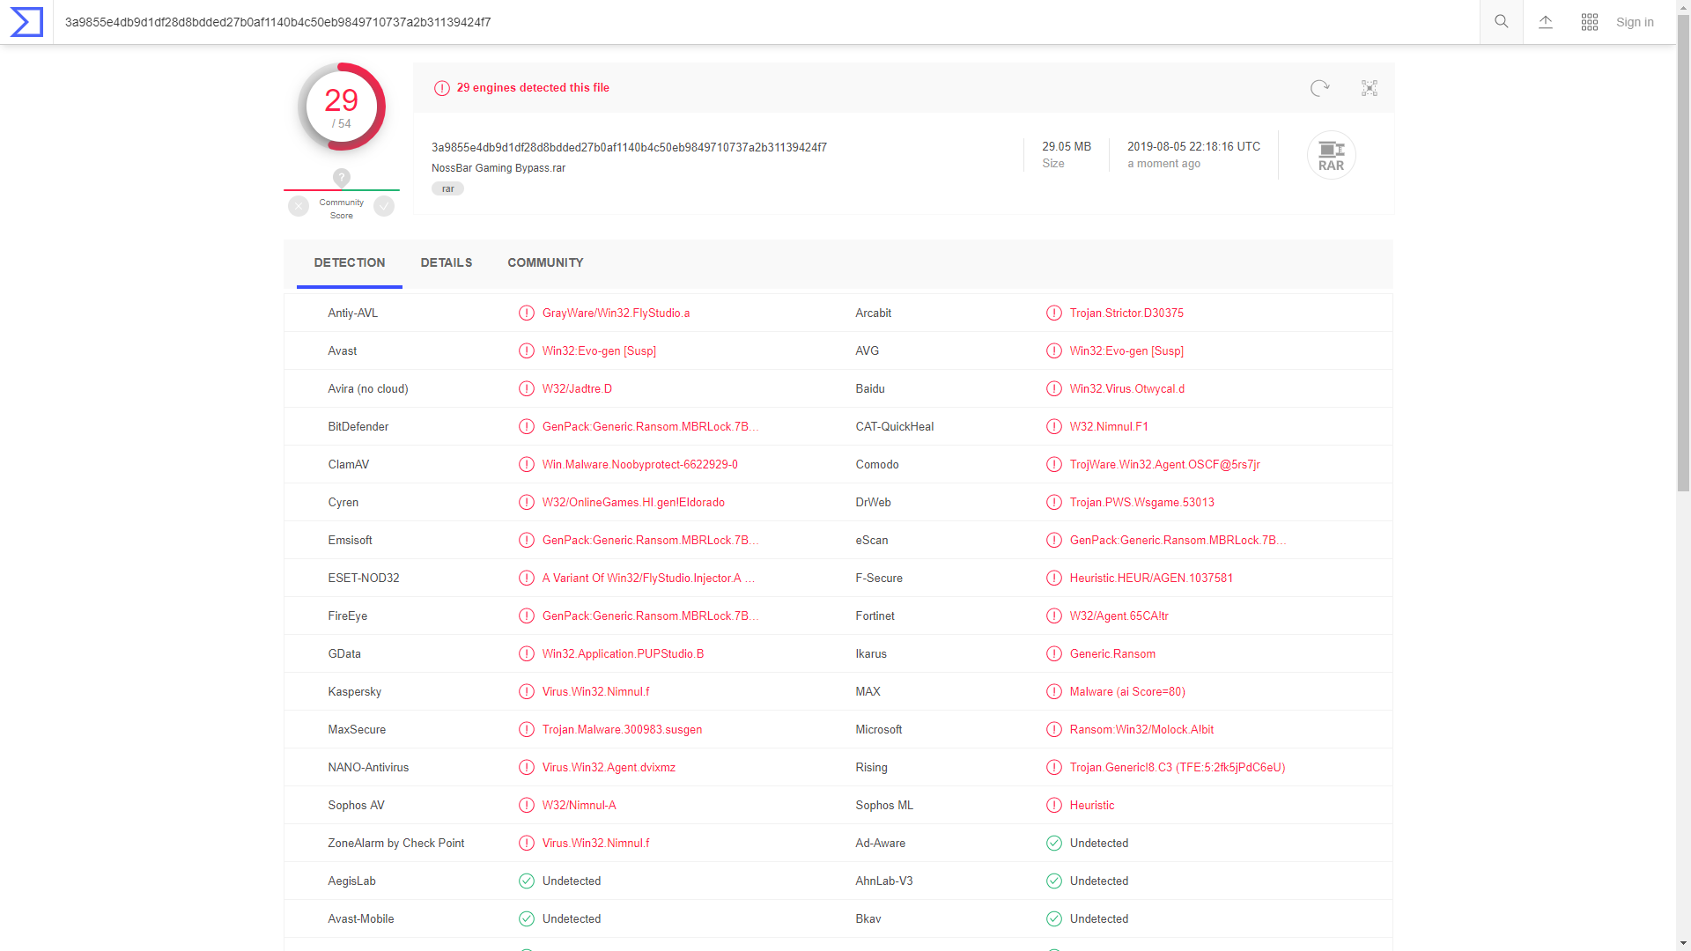Click 'GrayWare/Win32.FlyStudio.a' detection result
This screenshot has height=951, width=1691.
tap(616, 313)
